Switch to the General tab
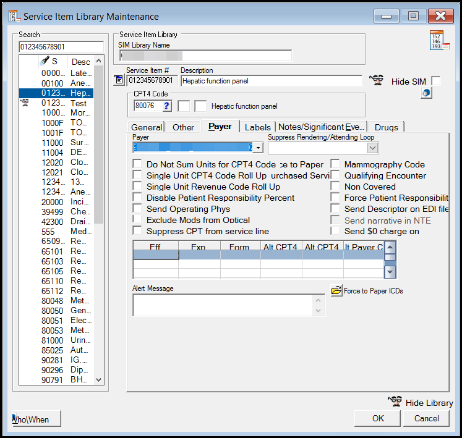Image resolution: width=462 pixels, height=438 pixels. pyautogui.click(x=147, y=127)
